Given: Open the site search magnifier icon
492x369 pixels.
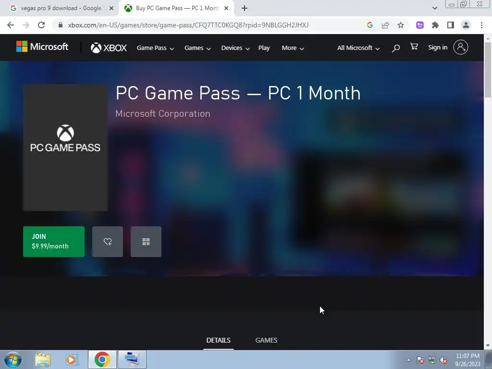Looking at the screenshot, I should coord(396,48).
